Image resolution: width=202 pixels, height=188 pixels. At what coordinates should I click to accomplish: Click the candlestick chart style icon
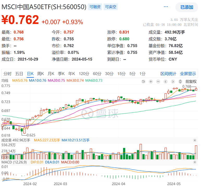[180, 82]
